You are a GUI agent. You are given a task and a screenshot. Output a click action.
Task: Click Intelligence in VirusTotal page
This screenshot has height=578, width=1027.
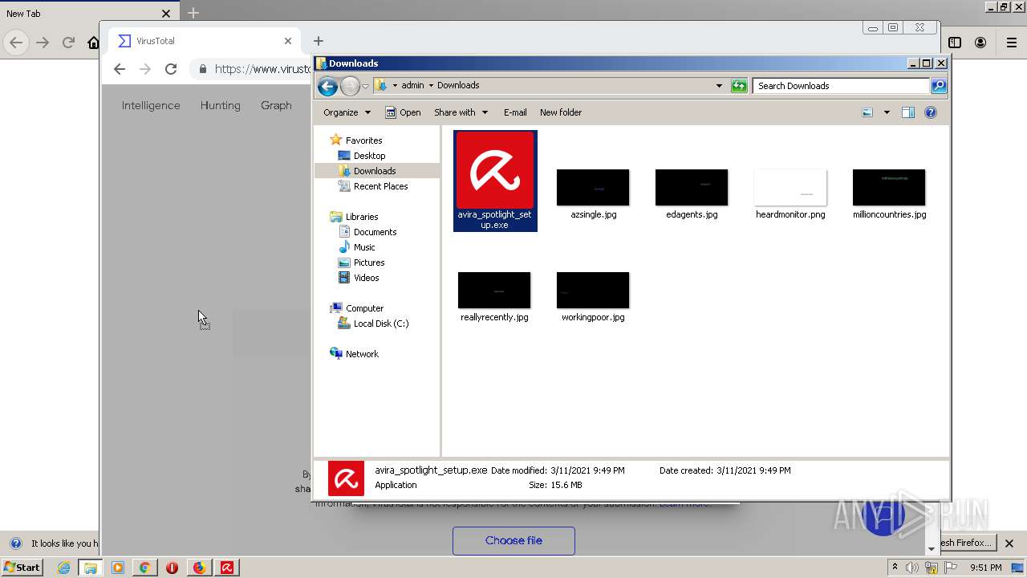coord(151,105)
